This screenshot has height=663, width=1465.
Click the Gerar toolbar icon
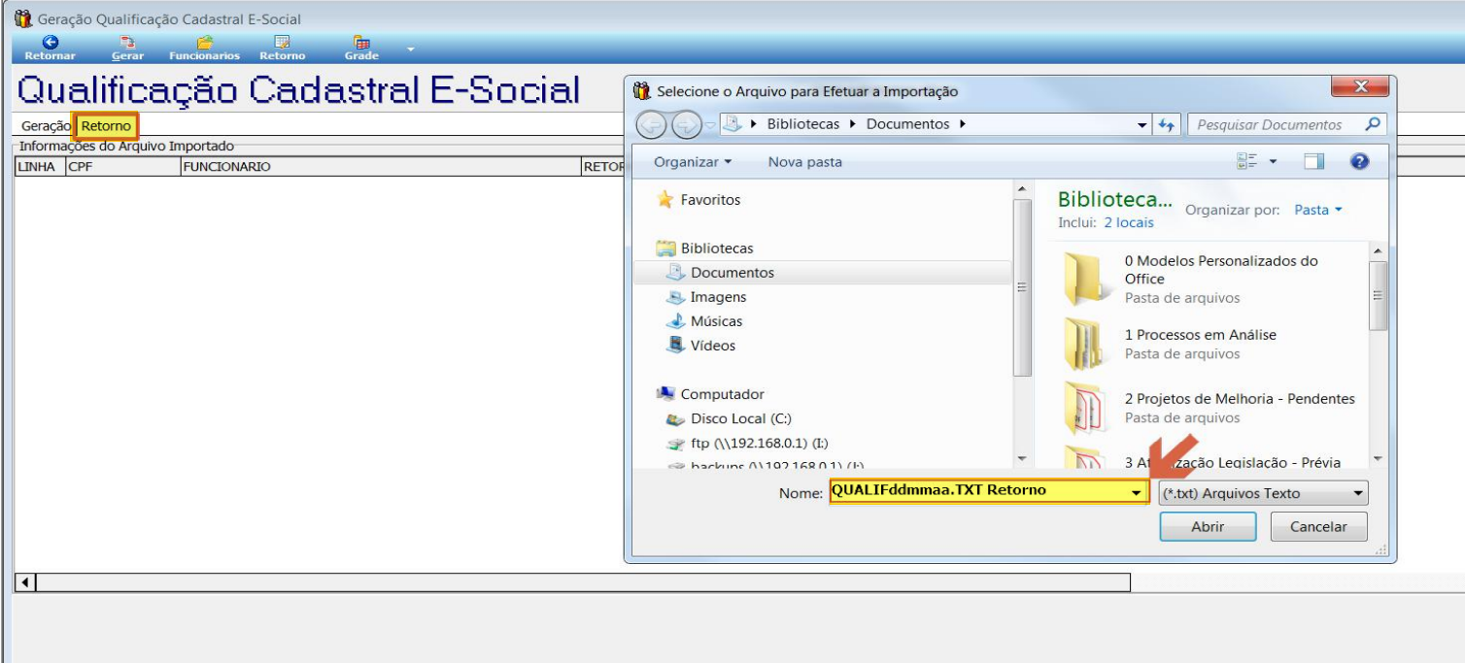click(x=127, y=48)
